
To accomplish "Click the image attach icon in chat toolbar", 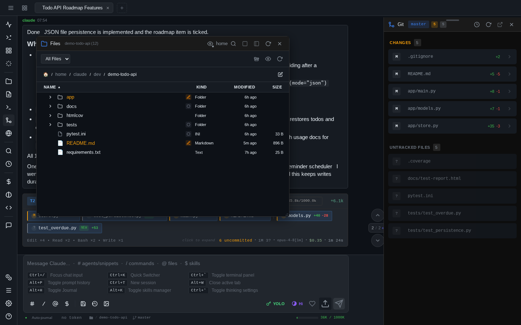I will [106, 304].
